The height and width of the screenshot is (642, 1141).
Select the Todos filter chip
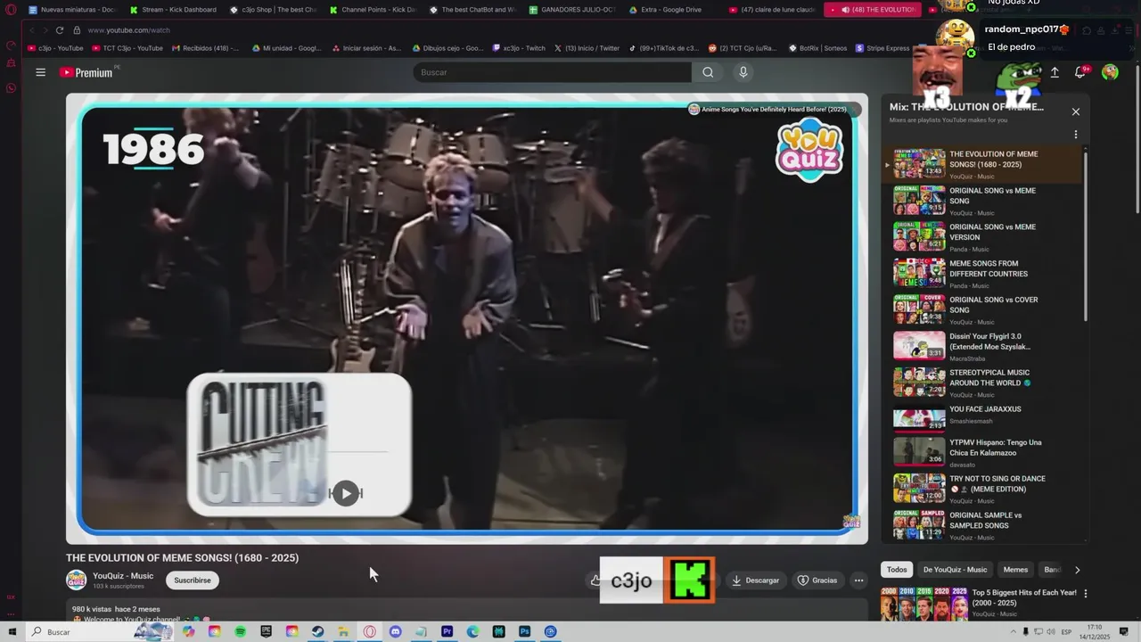[897, 570]
